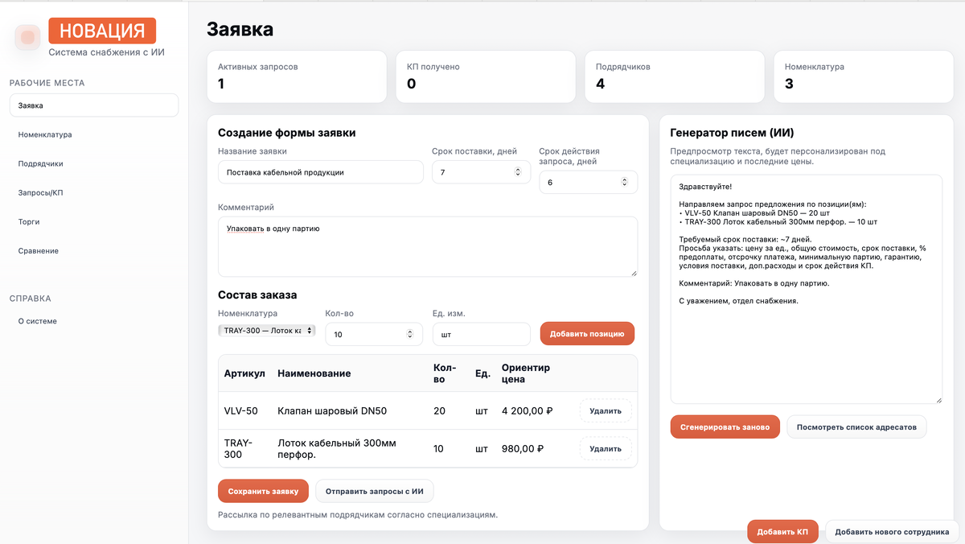Click Сгенерировать заново button

point(725,427)
